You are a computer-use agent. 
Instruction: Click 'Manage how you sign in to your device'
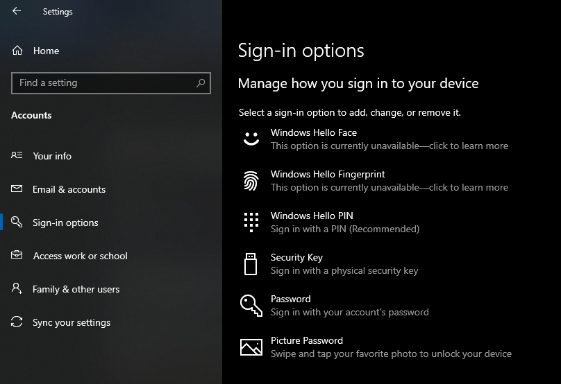[358, 84]
